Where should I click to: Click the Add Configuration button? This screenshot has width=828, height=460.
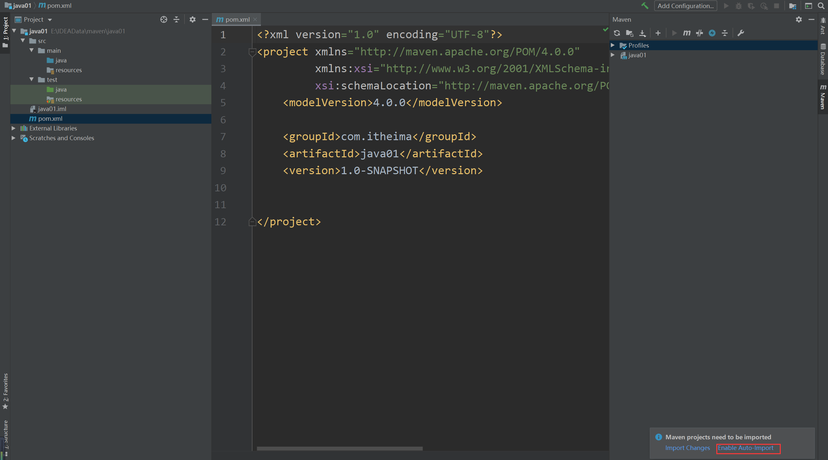point(686,6)
